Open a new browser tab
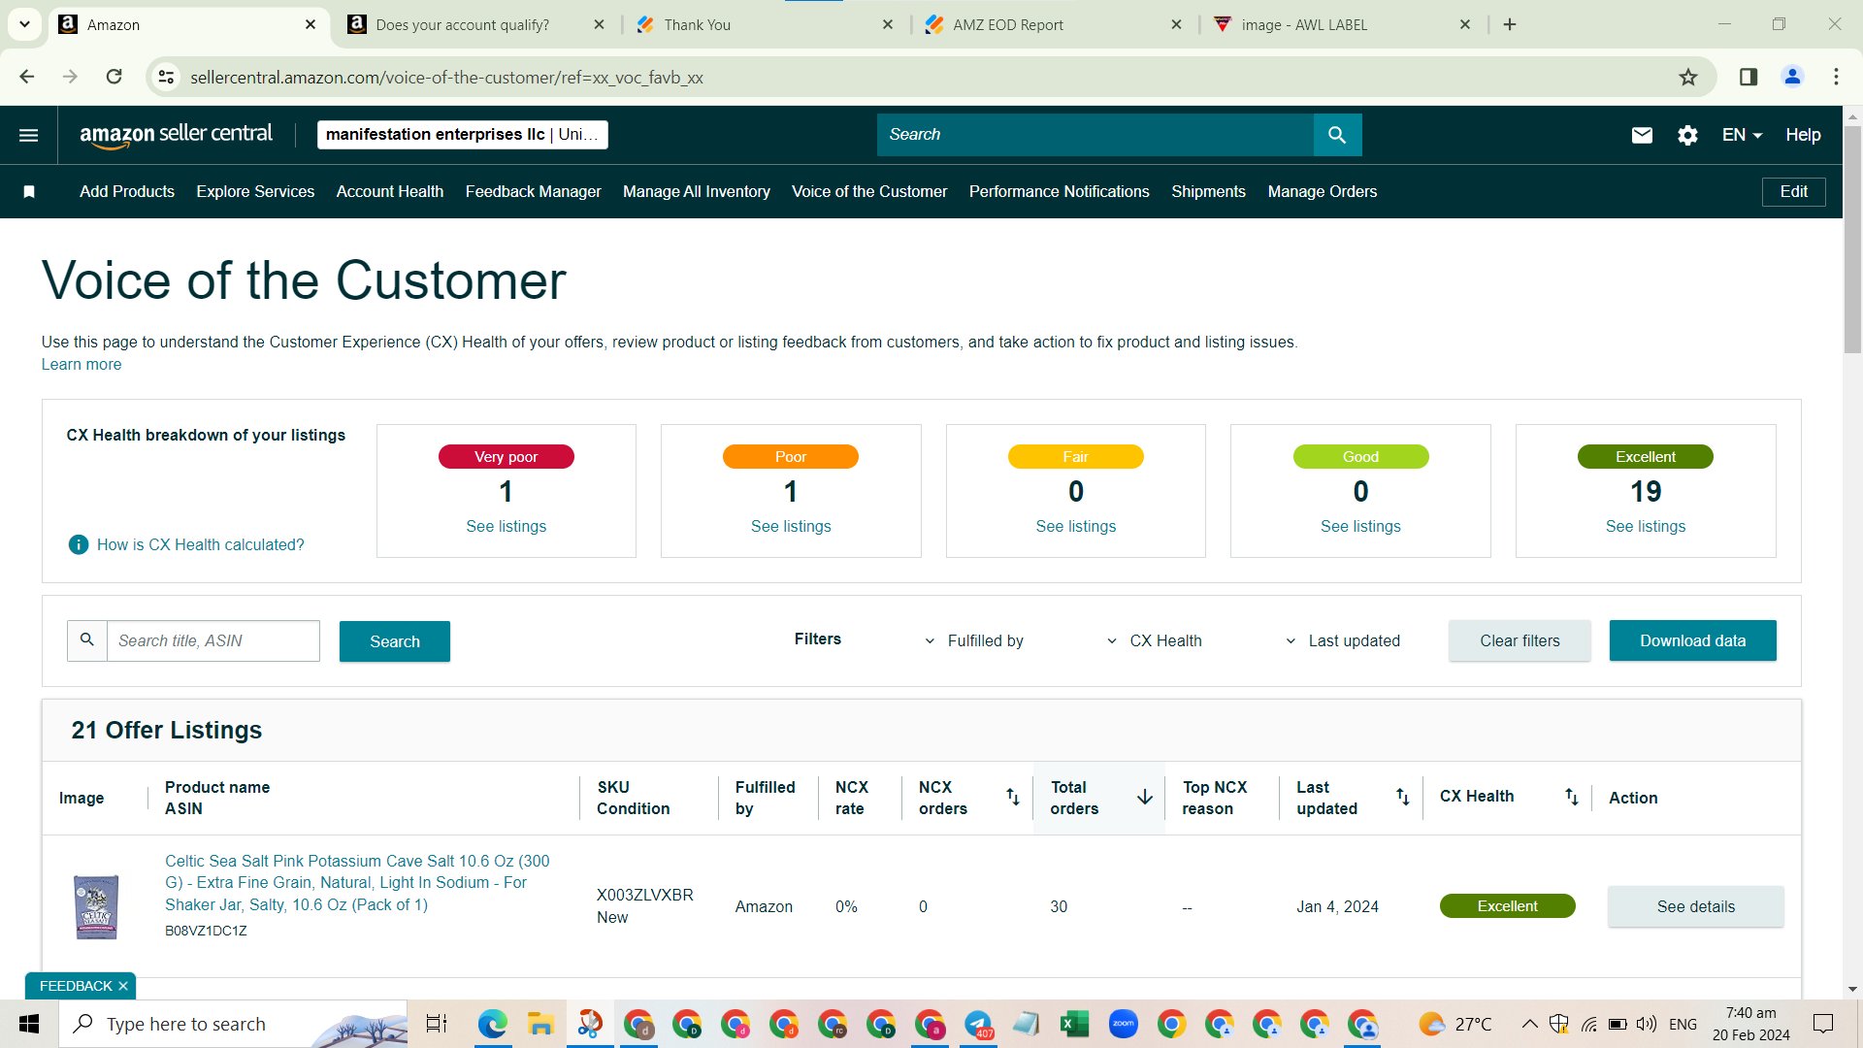 click(x=1510, y=25)
